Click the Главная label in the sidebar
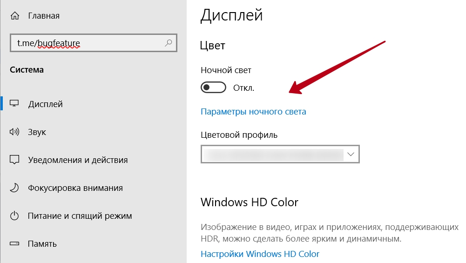Viewport: 466px width, 263px height. click(x=44, y=16)
